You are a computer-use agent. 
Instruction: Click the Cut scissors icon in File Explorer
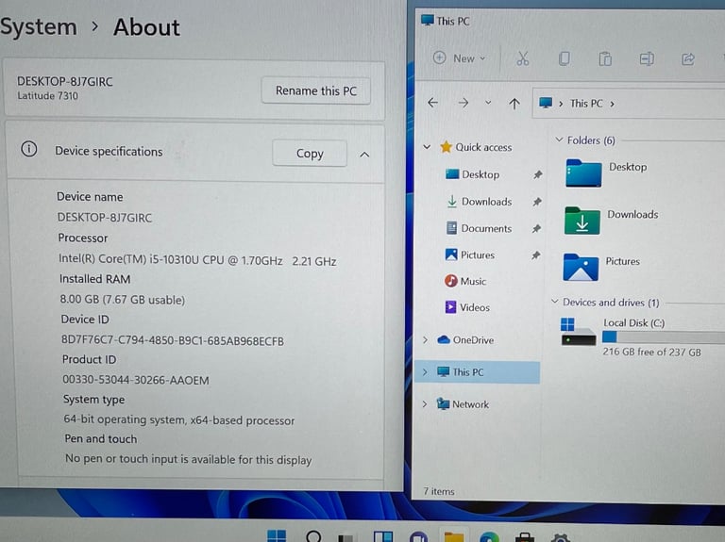(x=522, y=58)
